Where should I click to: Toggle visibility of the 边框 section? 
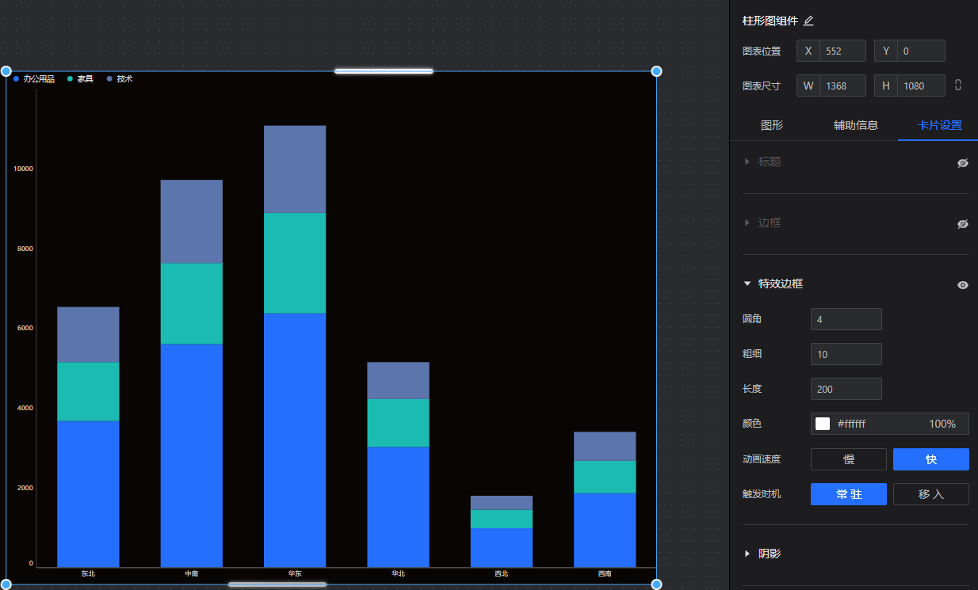pos(962,224)
